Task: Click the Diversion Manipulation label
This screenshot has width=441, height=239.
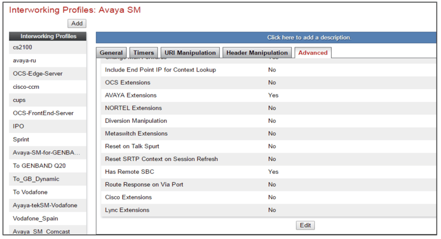Action: pyautogui.click(x=136, y=121)
